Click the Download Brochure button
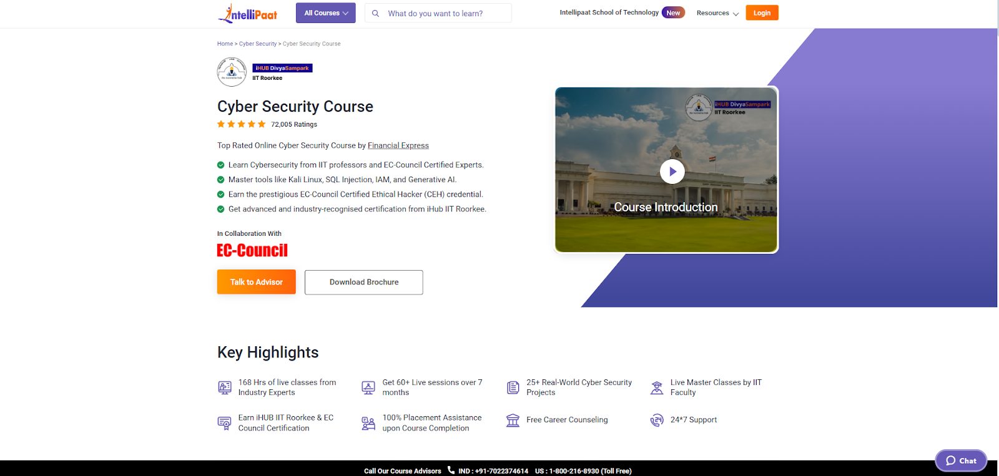The image size is (999, 476). [364, 282]
